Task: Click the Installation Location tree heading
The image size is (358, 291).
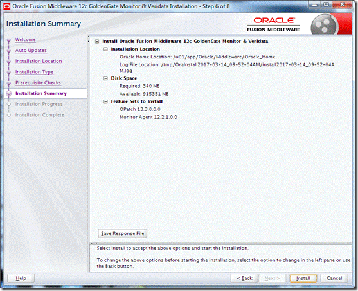Action: pos(136,49)
